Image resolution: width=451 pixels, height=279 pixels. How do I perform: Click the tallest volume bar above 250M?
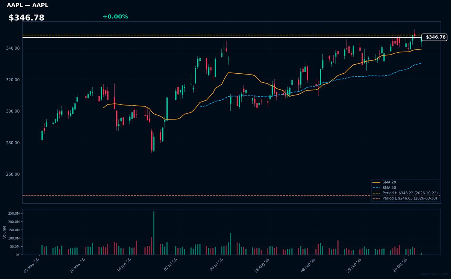coord(154,233)
